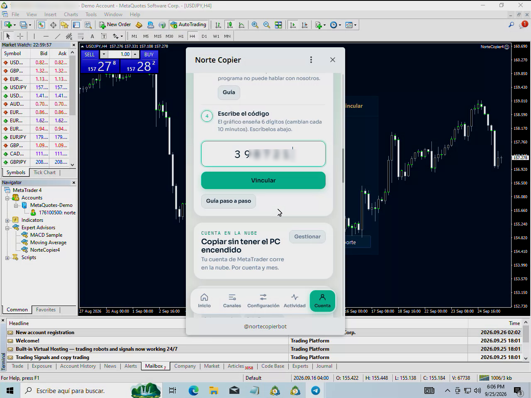
Task: Open the Strategy Tester icon
Action: coord(88,25)
